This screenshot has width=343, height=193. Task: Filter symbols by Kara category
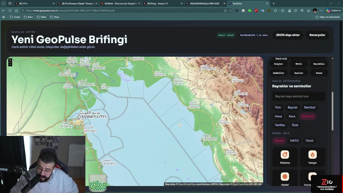click(292, 116)
